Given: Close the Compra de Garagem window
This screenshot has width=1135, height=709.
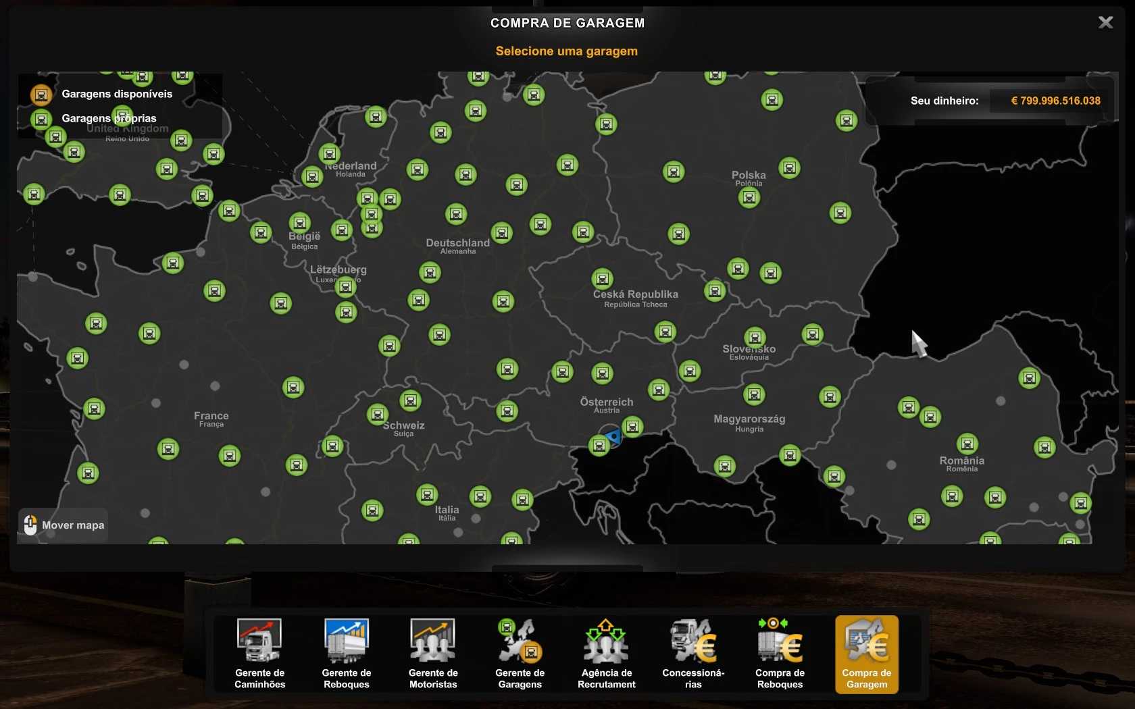Looking at the screenshot, I should [x=1105, y=22].
